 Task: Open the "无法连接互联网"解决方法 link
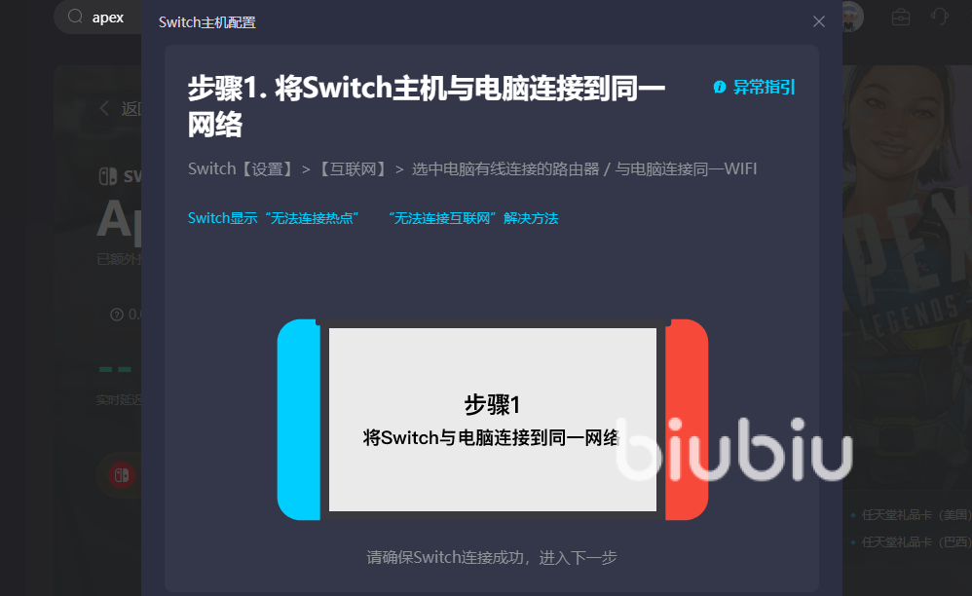[x=473, y=218]
